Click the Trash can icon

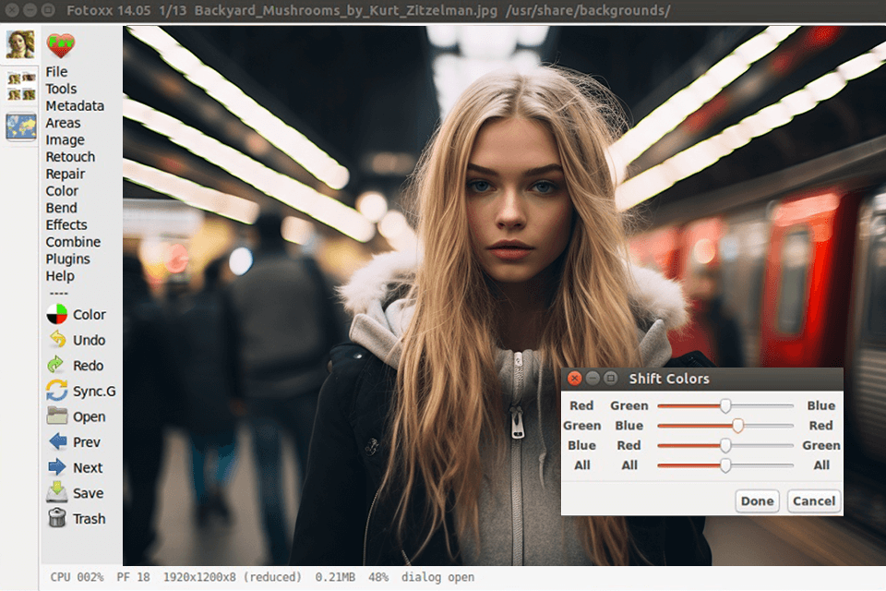[x=57, y=517]
